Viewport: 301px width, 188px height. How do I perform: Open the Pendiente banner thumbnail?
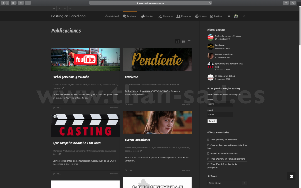[158, 59]
